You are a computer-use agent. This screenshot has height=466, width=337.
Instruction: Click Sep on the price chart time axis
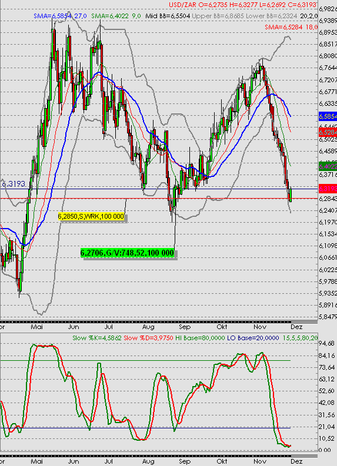(x=185, y=327)
